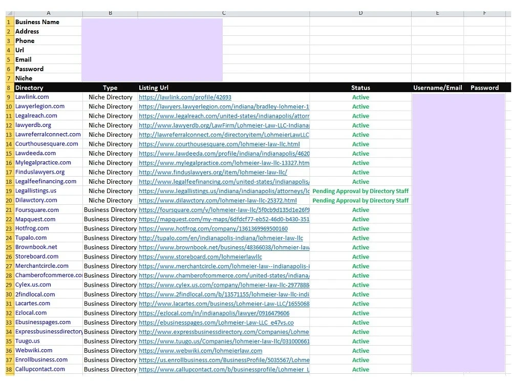Select row header 38
The height and width of the screenshot is (384, 512).
click(x=9, y=370)
